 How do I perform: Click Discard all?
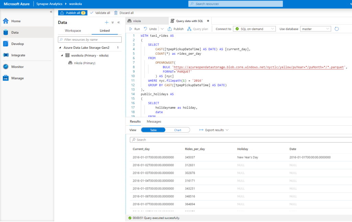pos(124,13)
